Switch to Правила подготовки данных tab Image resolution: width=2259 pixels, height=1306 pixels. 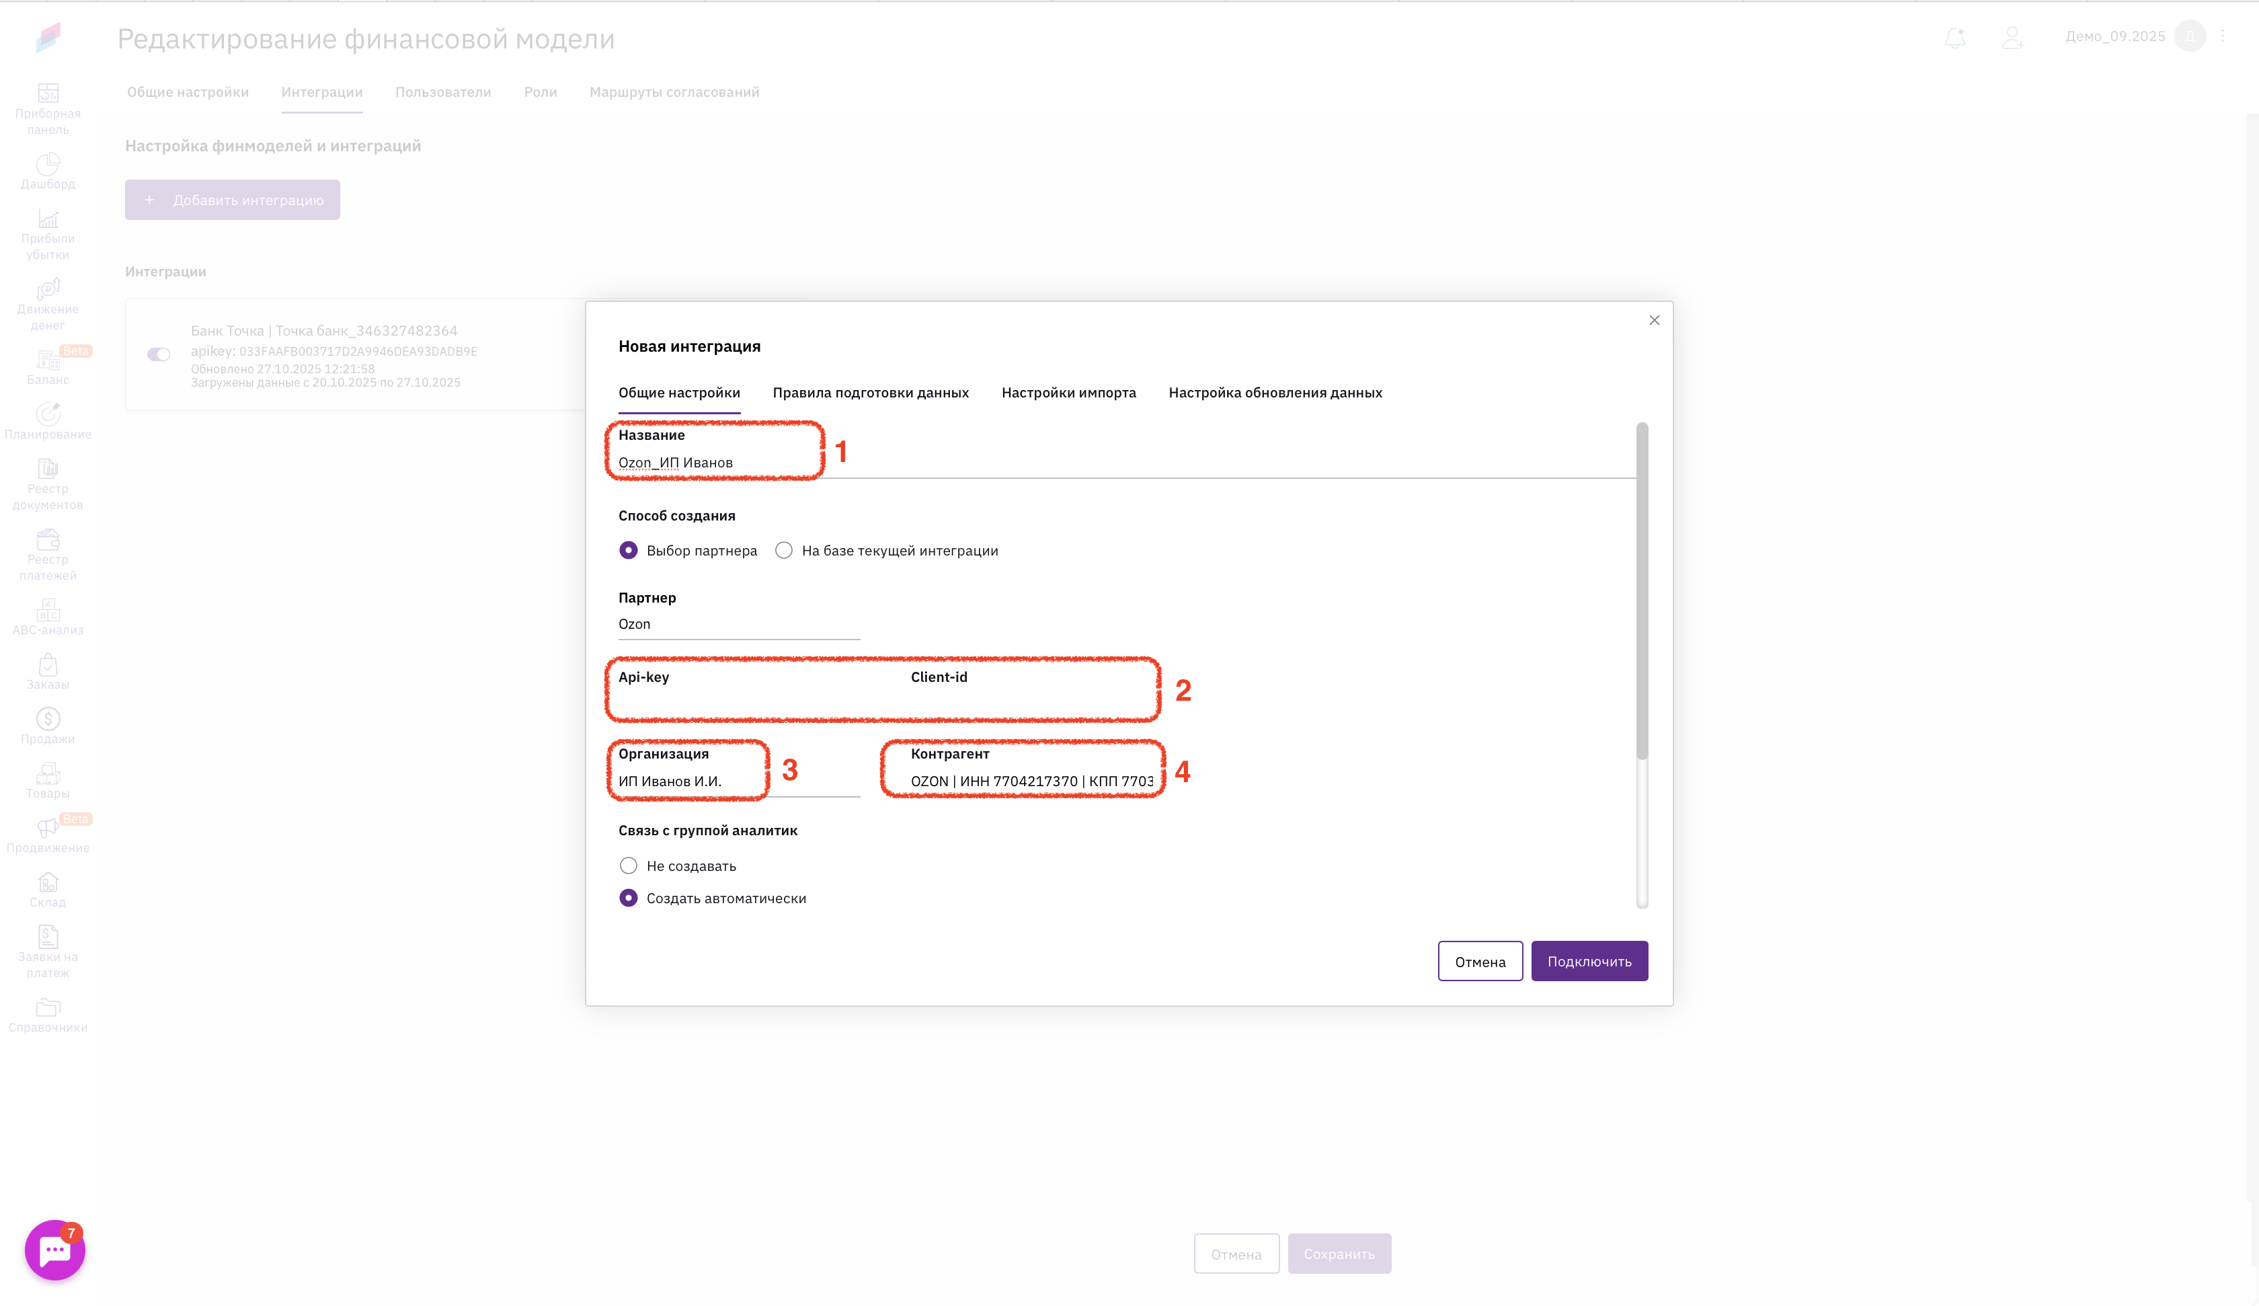(x=871, y=393)
